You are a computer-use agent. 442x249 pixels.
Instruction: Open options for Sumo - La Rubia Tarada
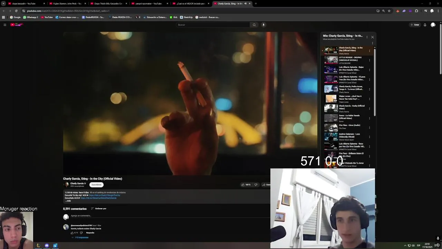[369, 118]
